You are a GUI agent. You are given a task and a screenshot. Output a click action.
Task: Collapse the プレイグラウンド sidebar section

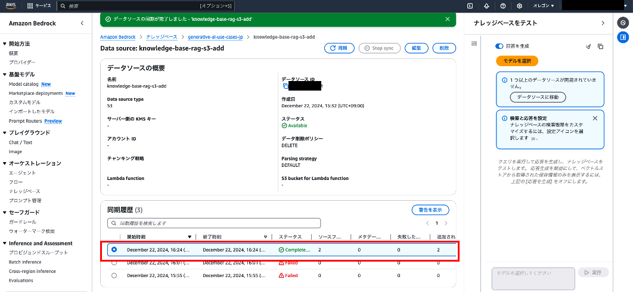click(4, 132)
